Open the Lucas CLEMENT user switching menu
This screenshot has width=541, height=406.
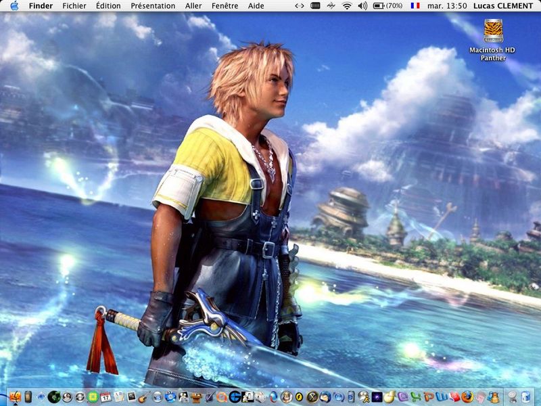[x=503, y=5]
